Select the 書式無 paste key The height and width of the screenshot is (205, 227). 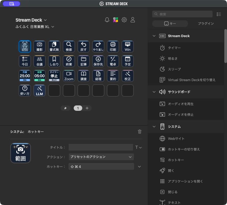(54, 46)
